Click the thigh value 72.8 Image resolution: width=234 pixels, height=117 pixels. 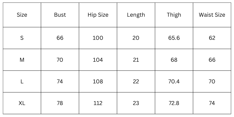[x=174, y=103]
